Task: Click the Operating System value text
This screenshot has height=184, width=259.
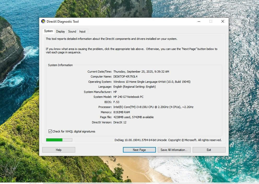Action: (x=152, y=82)
